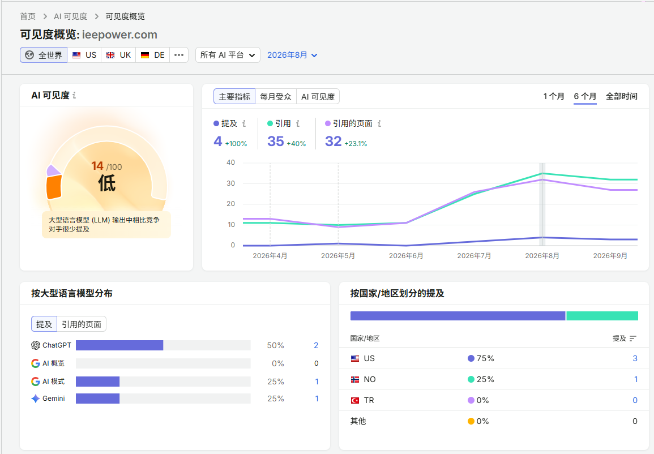Click the US flag in country table
This screenshot has width=654, height=454.
pyautogui.click(x=355, y=358)
